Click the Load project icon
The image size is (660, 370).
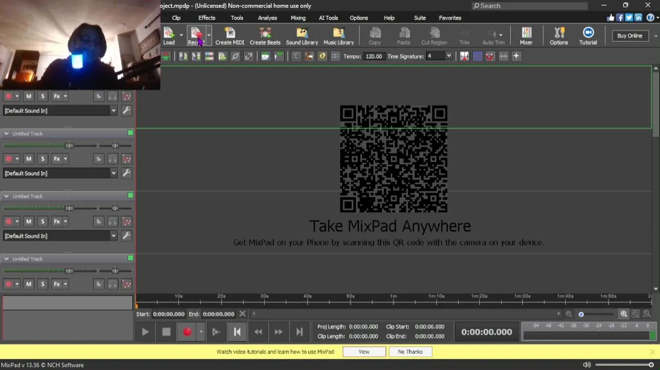point(169,36)
